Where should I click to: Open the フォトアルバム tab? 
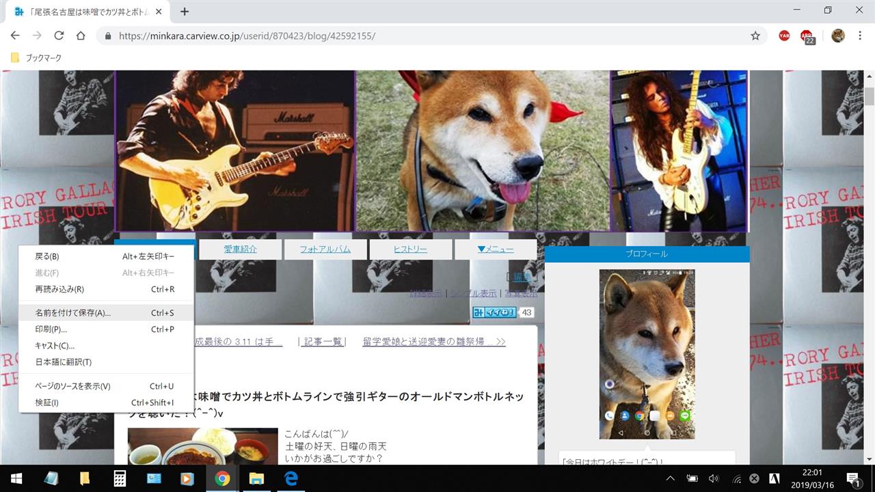325,249
